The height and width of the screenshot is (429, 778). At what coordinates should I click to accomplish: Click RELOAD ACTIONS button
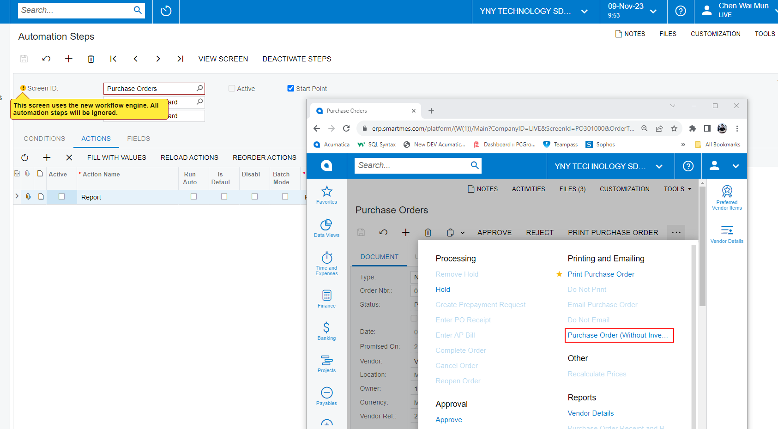point(189,157)
